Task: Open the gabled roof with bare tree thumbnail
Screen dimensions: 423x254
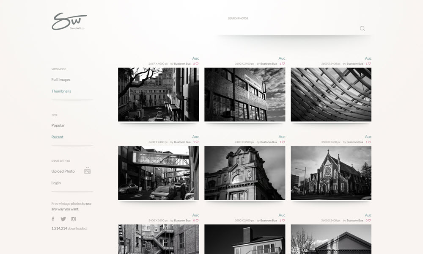Action: [x=331, y=239]
